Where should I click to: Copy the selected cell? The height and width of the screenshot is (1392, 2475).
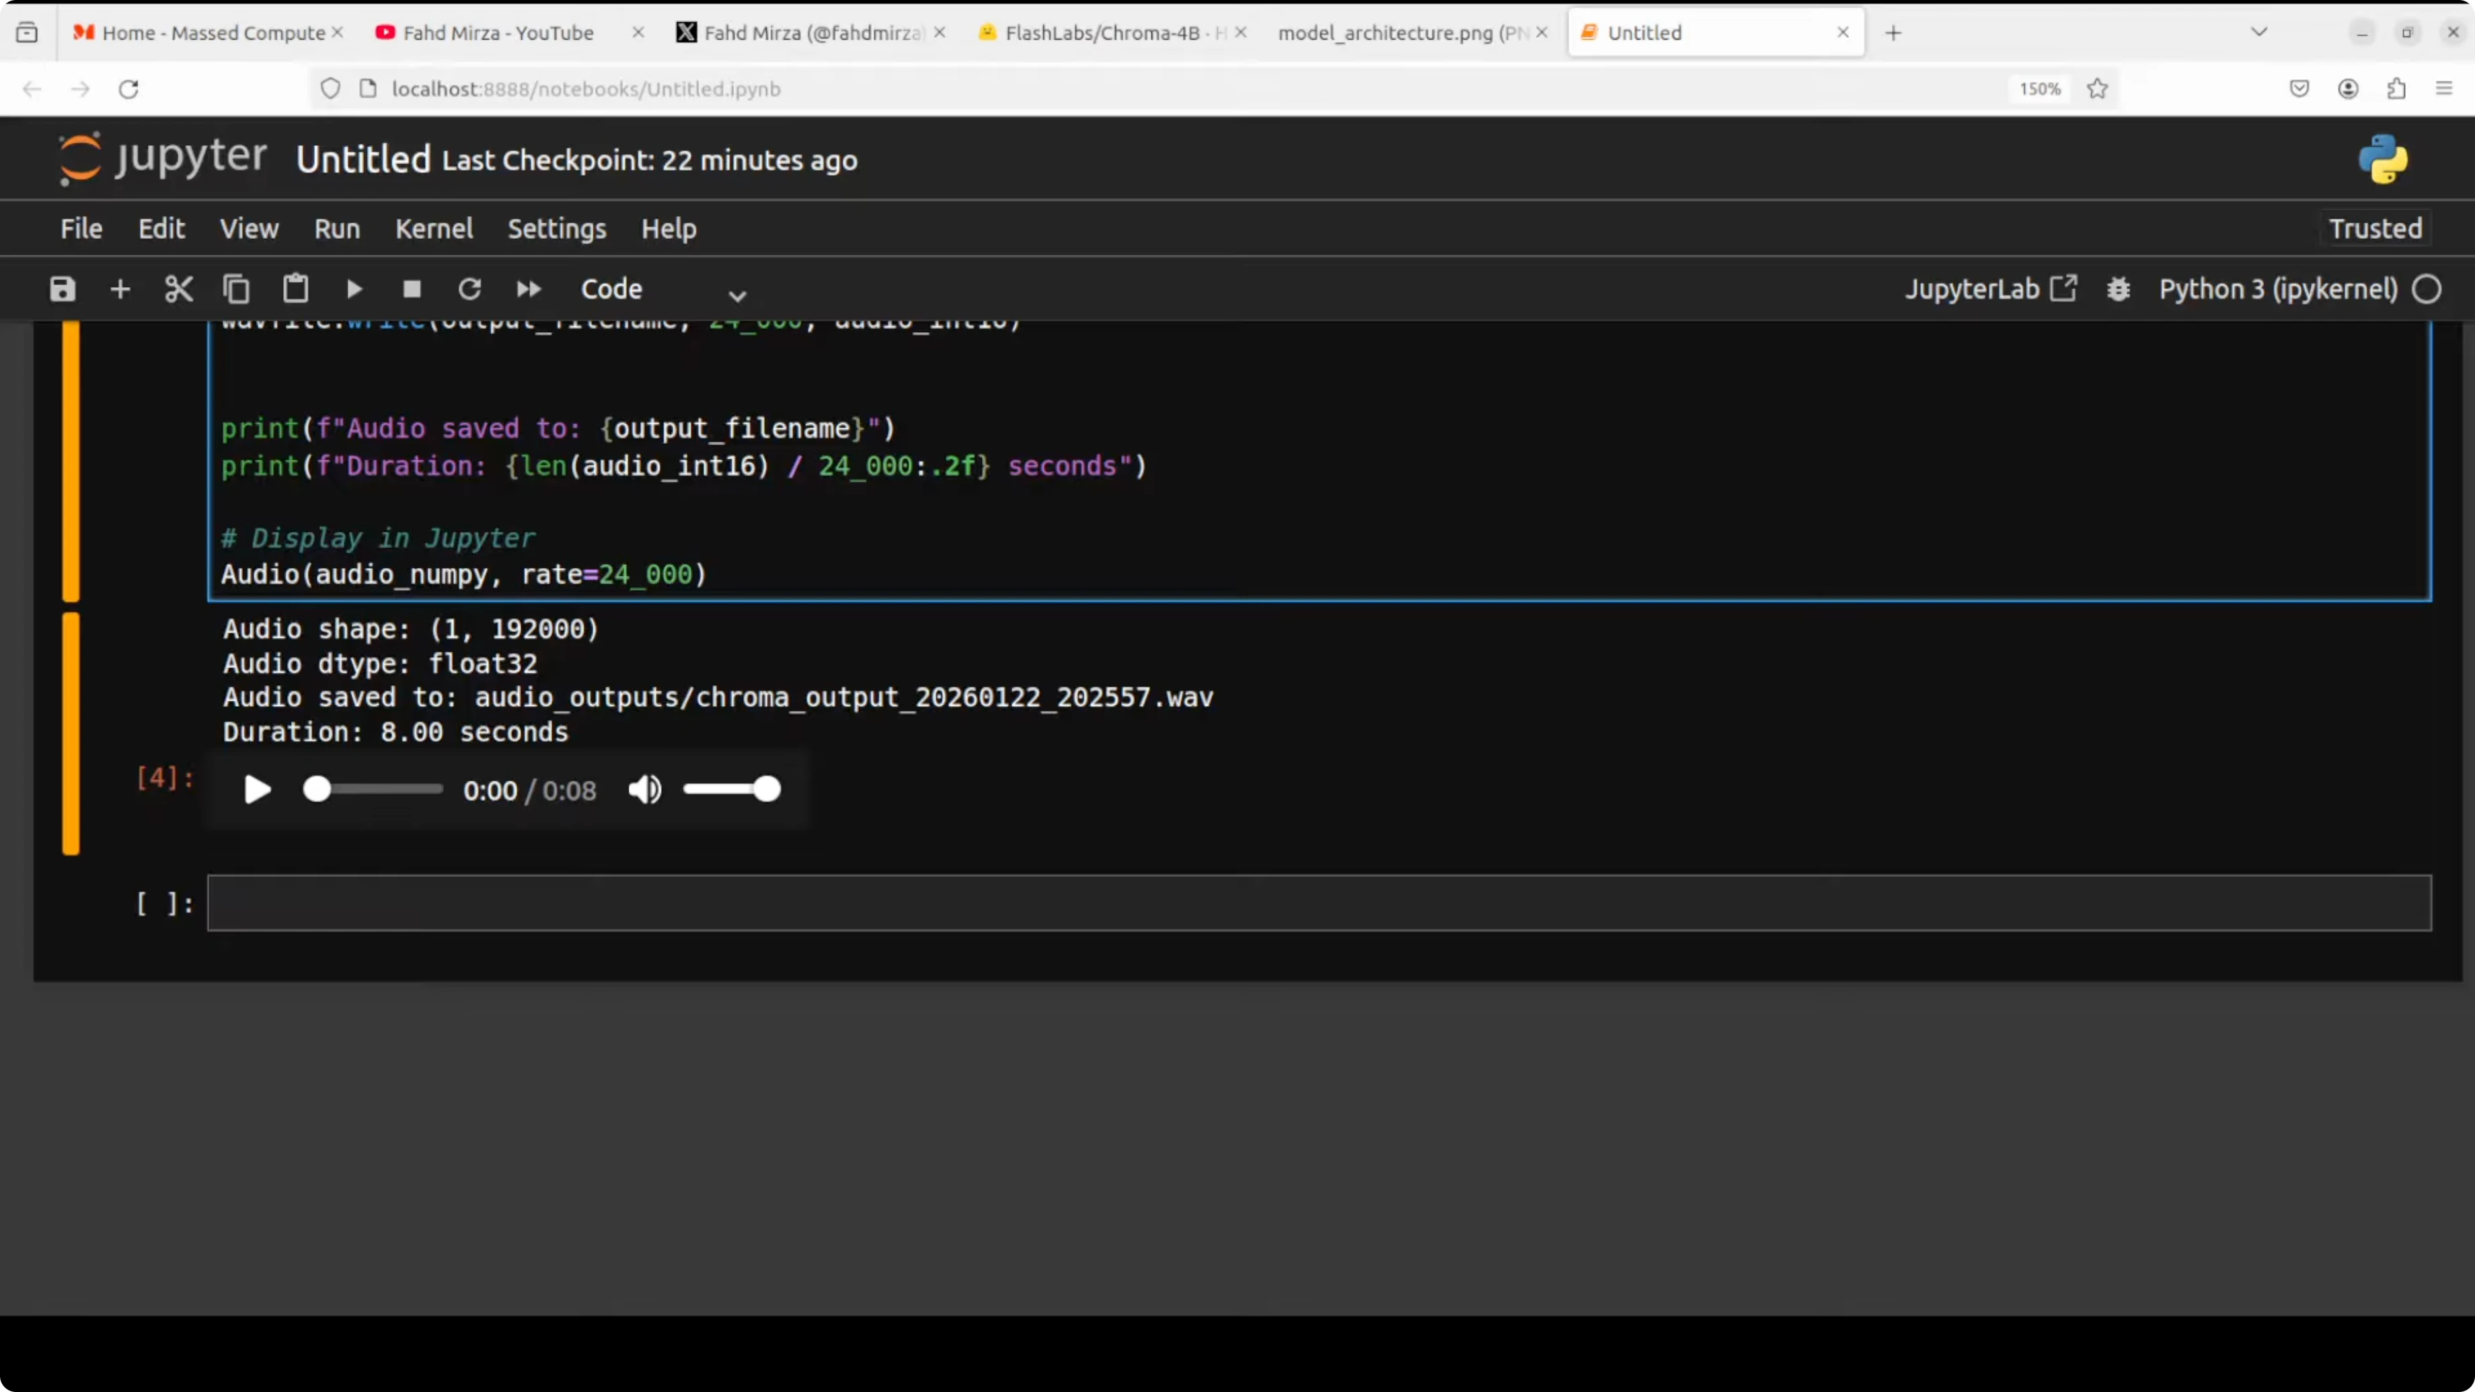pos(236,289)
